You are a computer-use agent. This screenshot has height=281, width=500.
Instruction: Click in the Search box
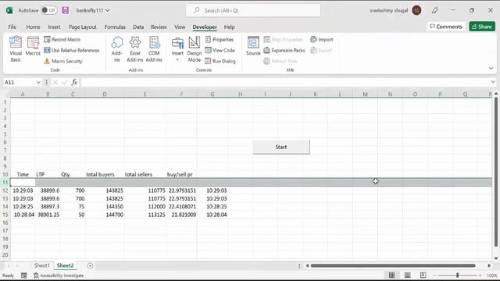pos(253,10)
